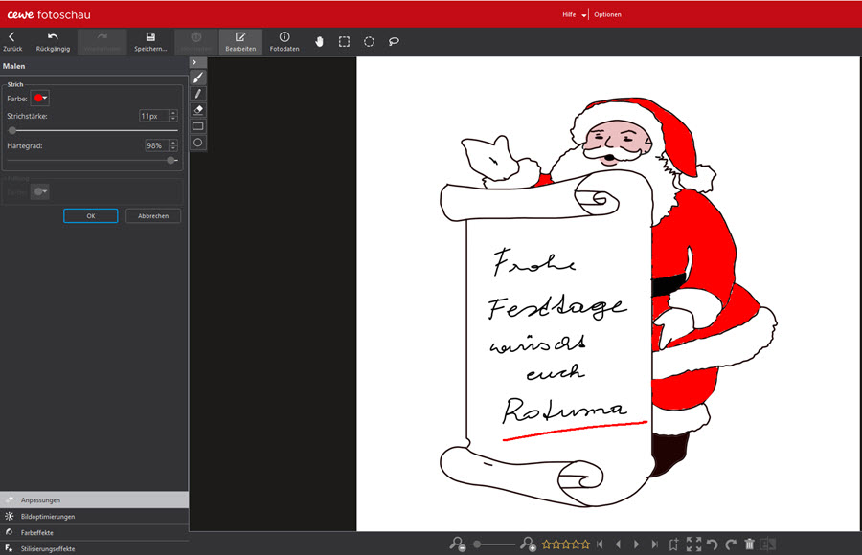Select the brush painting tool
862x555 pixels.
198,78
